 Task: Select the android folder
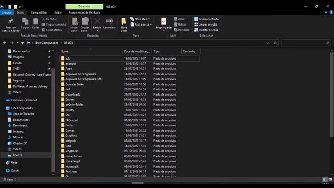click(x=129, y=64)
